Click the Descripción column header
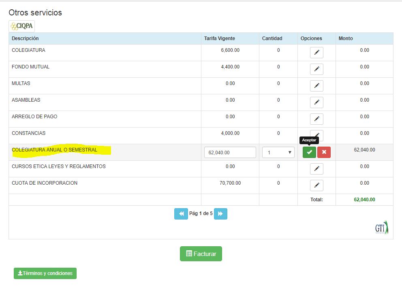The image size is (402, 290). [x=25, y=38]
